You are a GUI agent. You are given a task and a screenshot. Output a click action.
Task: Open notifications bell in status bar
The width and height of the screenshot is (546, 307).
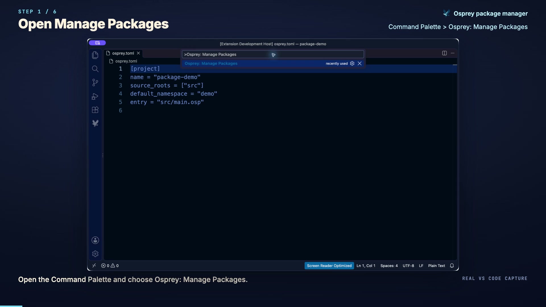click(x=452, y=265)
